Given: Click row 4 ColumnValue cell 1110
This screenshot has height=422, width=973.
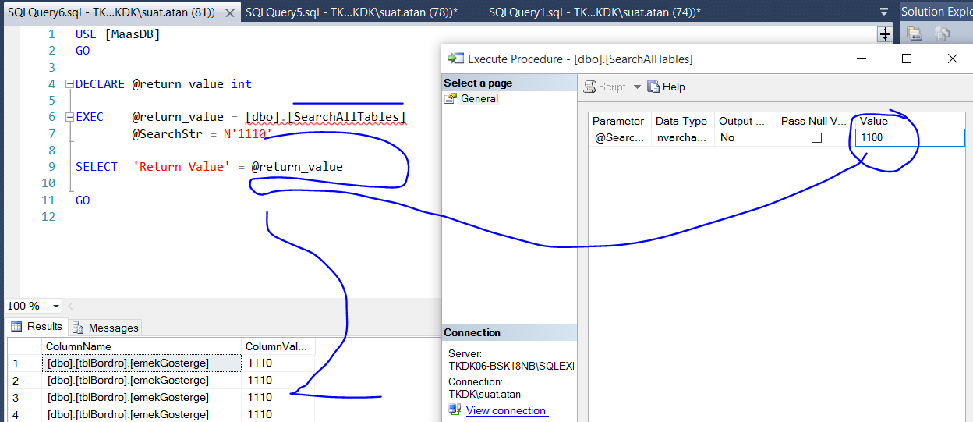Looking at the screenshot, I should click(x=278, y=415).
